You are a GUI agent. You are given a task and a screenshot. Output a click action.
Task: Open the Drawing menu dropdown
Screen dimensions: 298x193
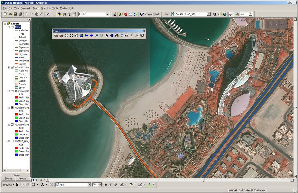pyautogui.click(x=9, y=185)
